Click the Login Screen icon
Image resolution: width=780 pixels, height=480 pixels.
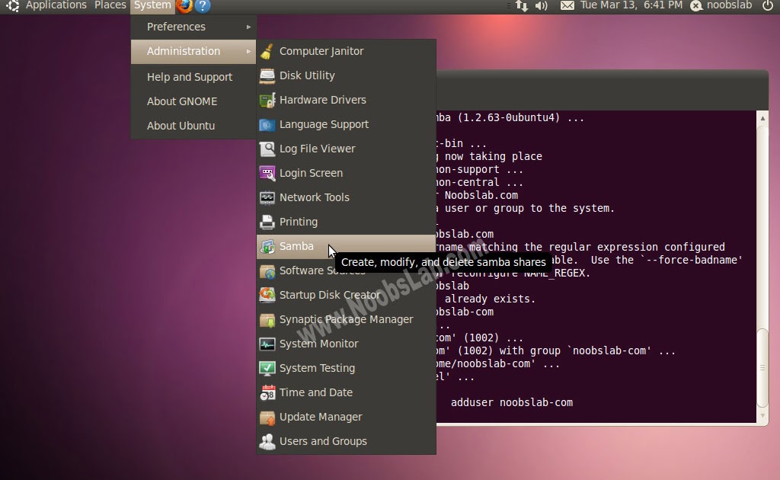tap(267, 173)
